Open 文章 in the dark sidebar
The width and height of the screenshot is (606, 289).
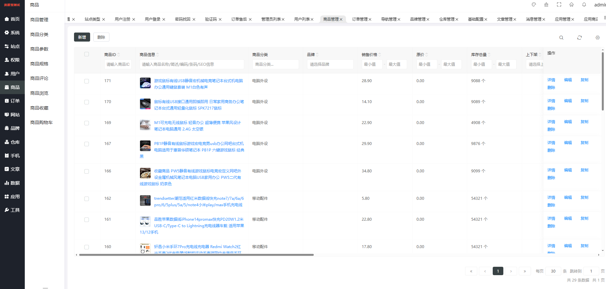tap(12, 169)
